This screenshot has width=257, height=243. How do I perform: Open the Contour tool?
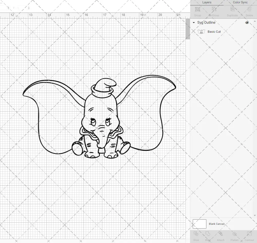pos(249,236)
